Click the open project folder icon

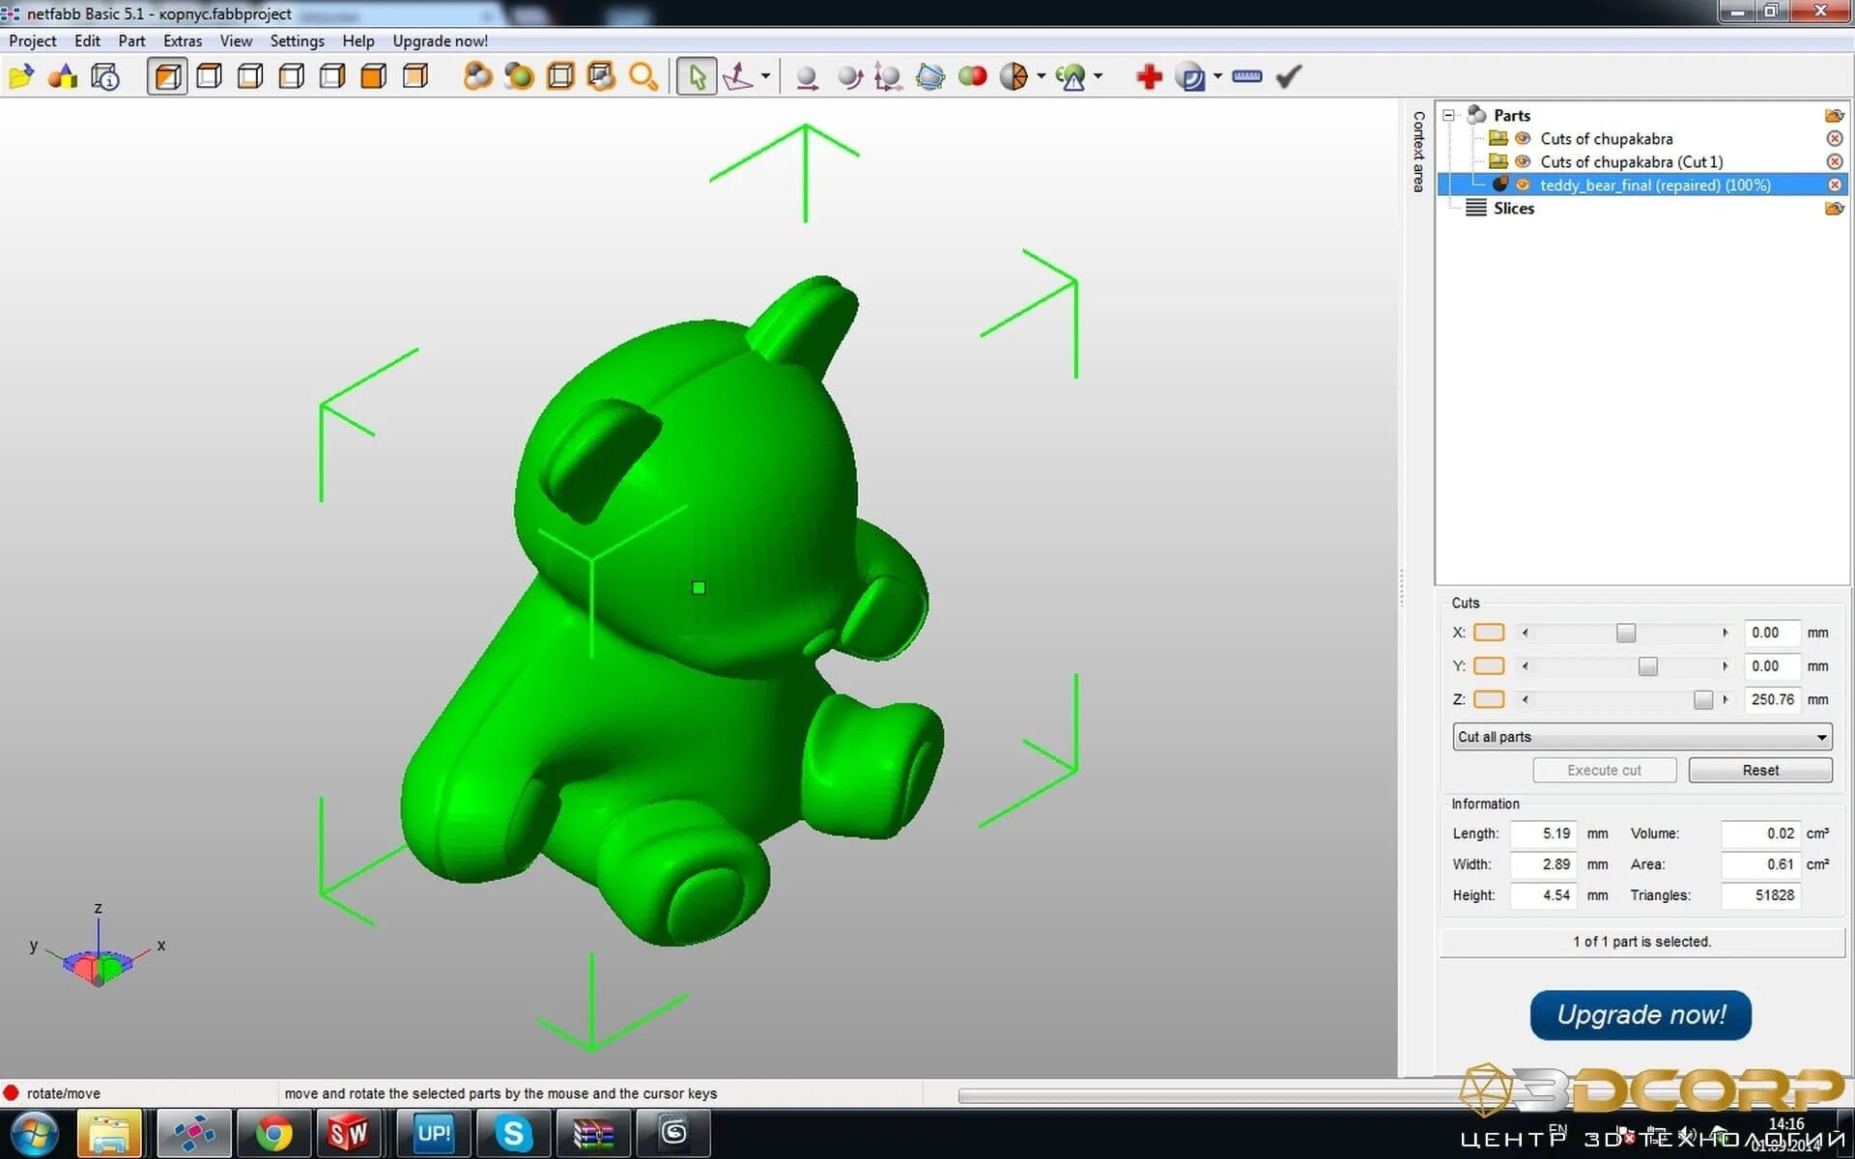(x=21, y=76)
